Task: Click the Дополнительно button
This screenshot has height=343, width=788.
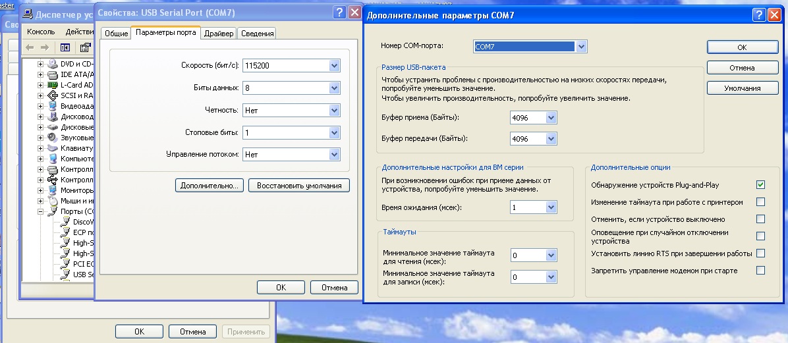Action: click(210, 185)
